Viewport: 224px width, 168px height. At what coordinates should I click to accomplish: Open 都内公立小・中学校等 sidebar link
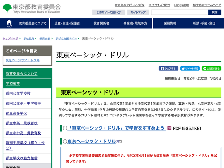(23, 103)
